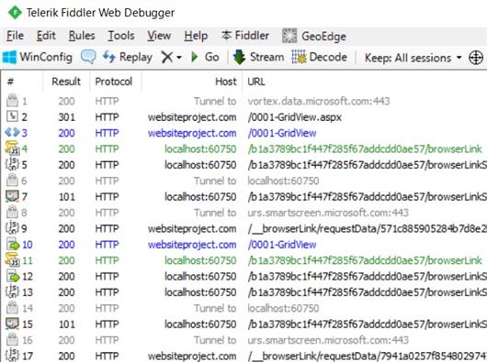Click websiteproject.com host in session 9
The height and width of the screenshot is (362, 487).
(x=192, y=228)
